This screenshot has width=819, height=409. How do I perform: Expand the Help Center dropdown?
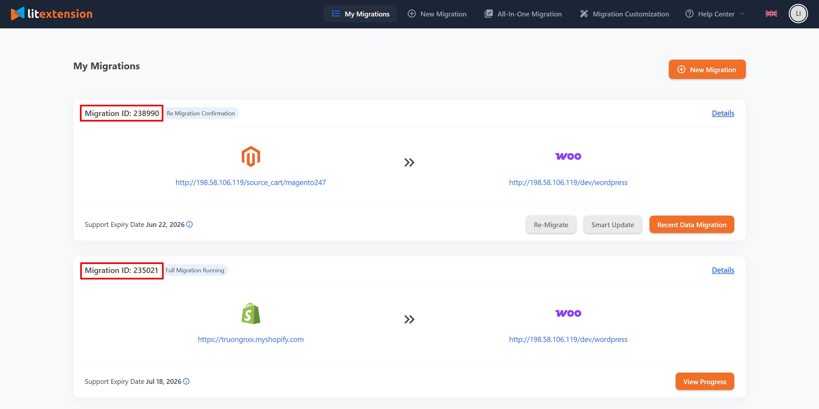(x=715, y=14)
